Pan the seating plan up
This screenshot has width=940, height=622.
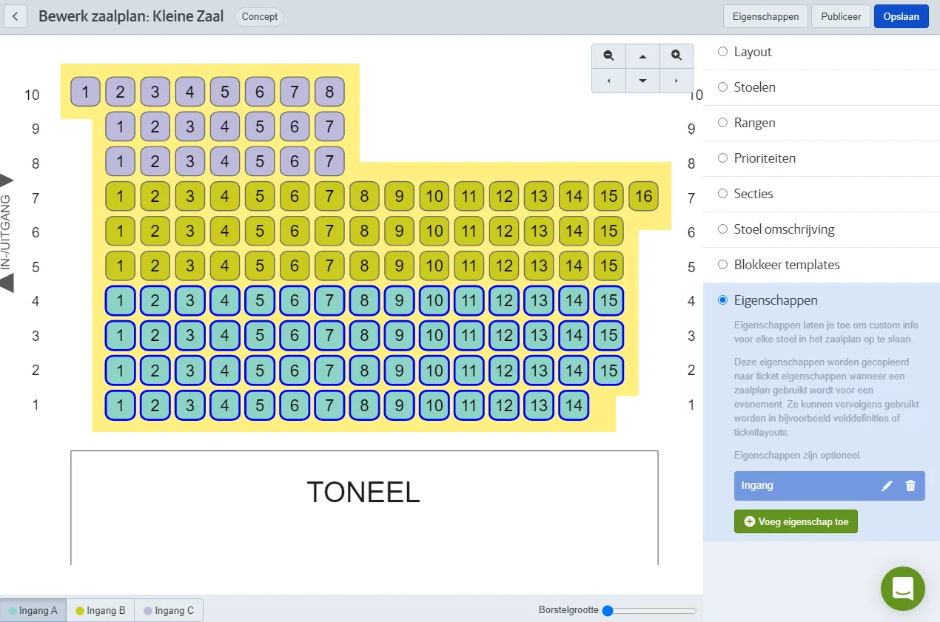642,55
